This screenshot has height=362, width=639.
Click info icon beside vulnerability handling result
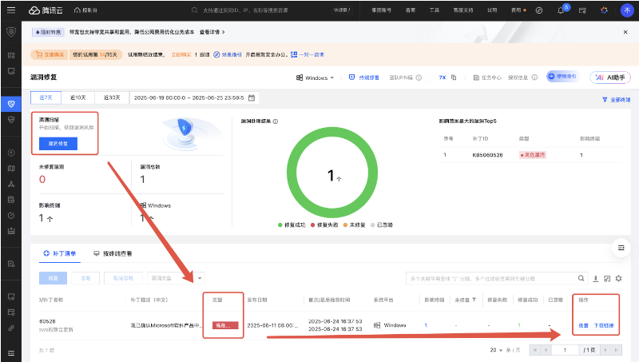[x=276, y=121]
